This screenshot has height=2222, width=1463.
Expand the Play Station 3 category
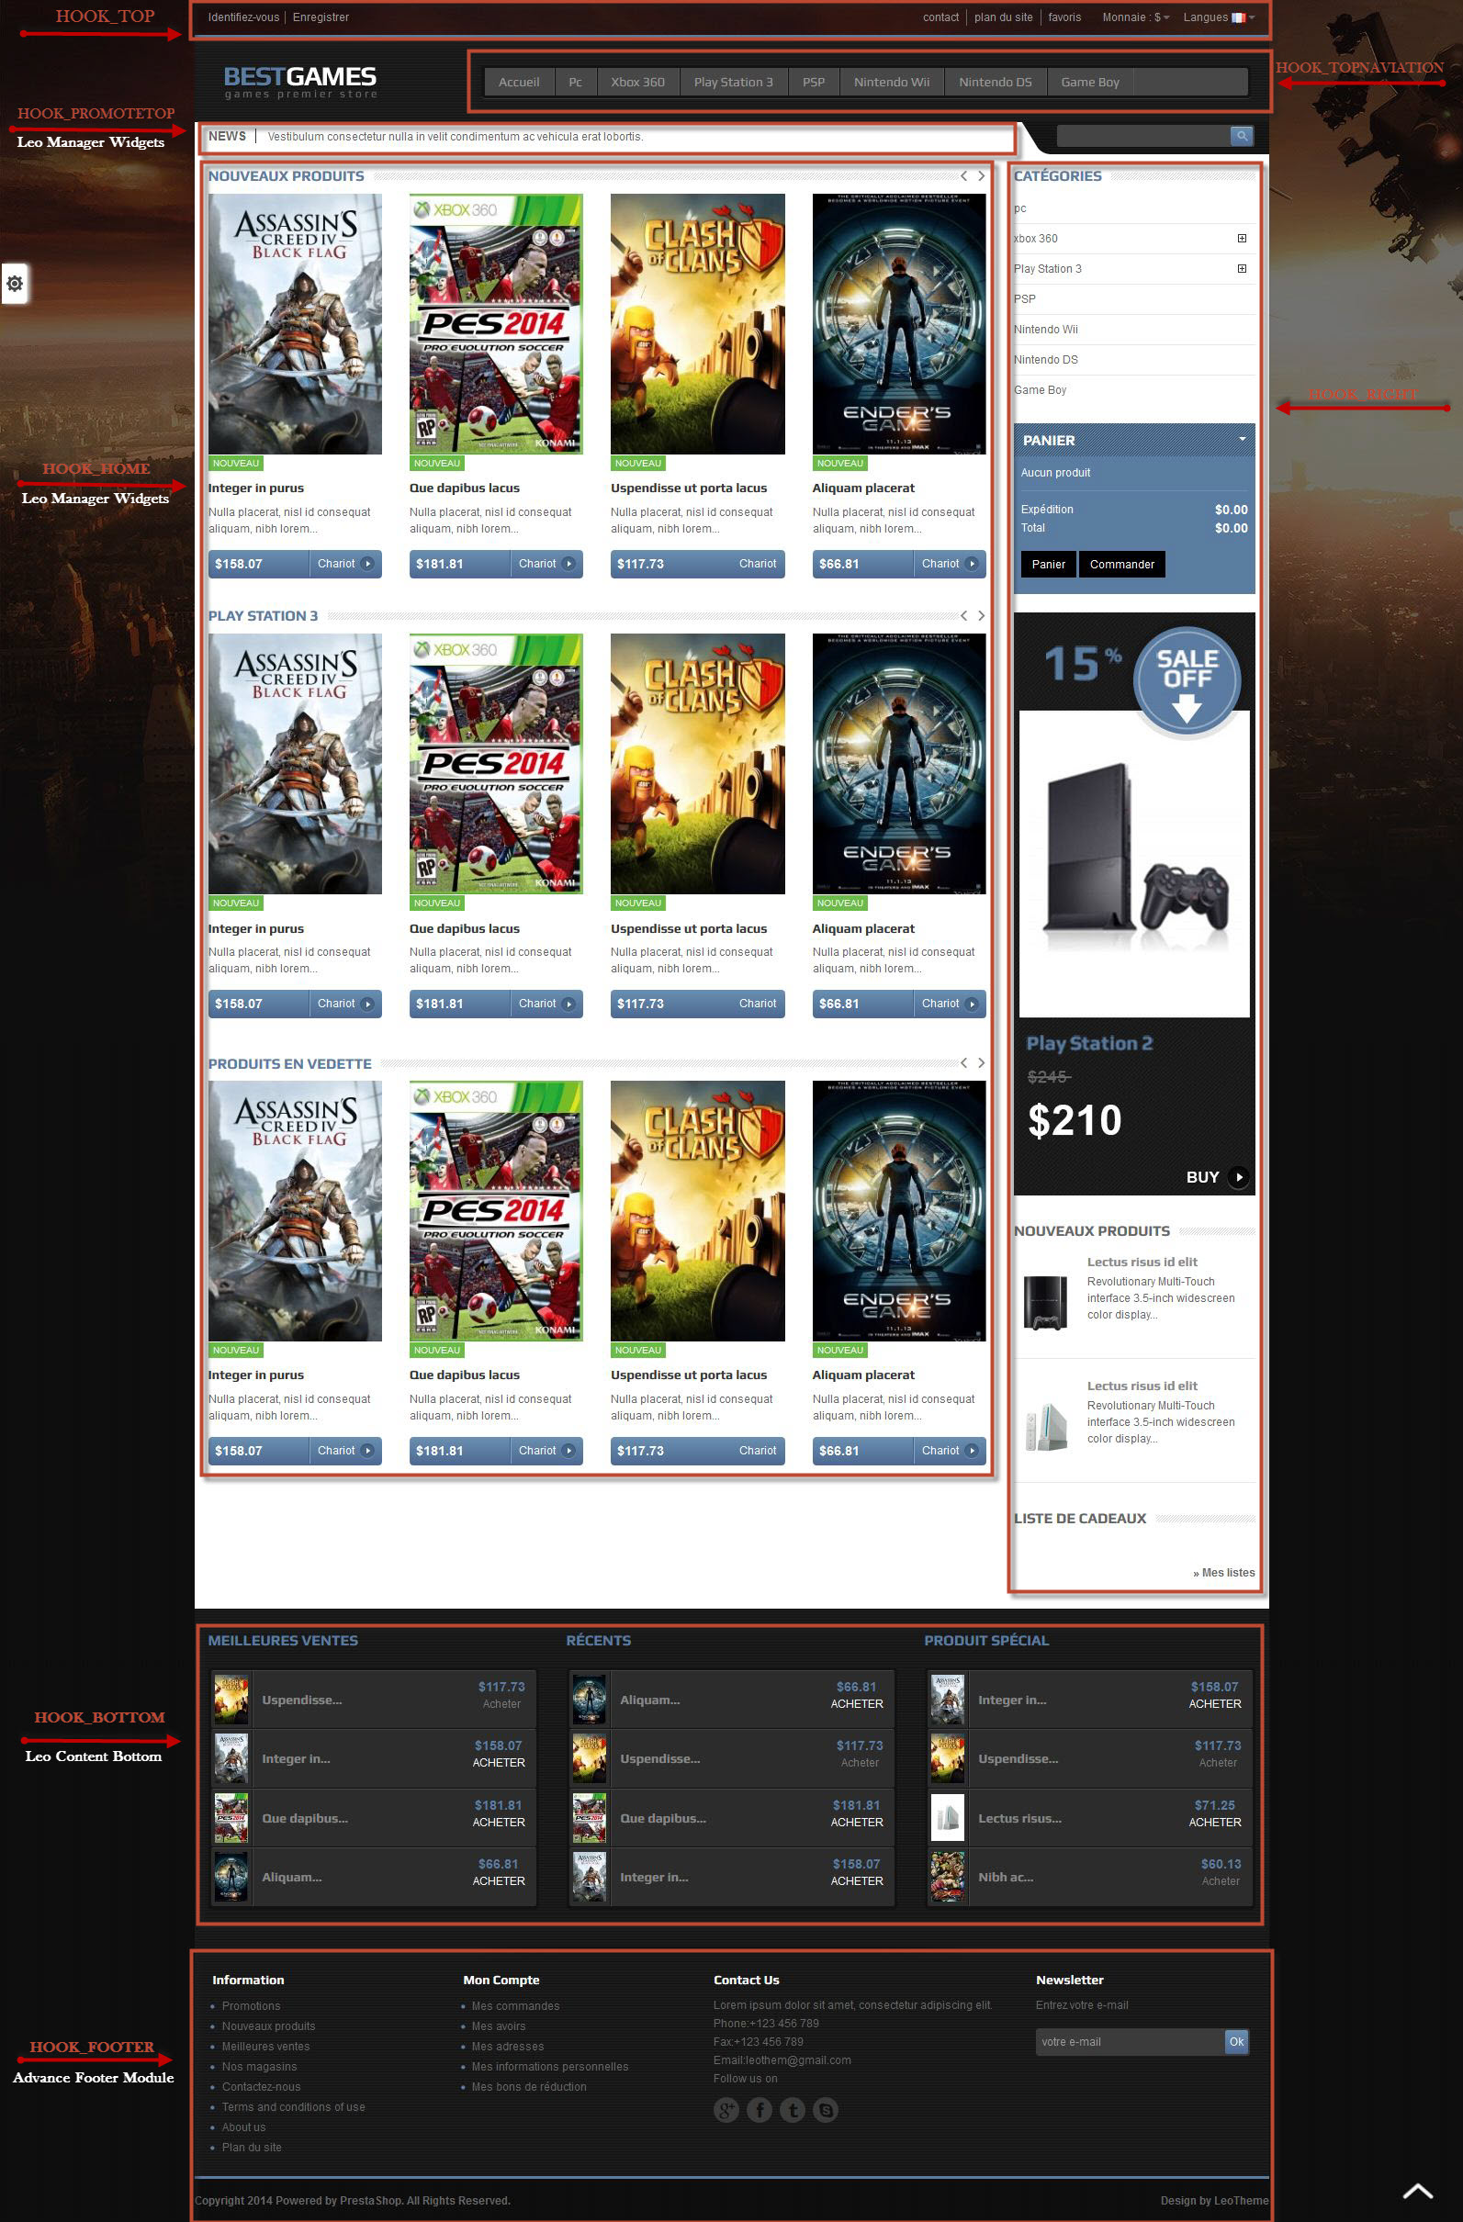coord(1241,268)
